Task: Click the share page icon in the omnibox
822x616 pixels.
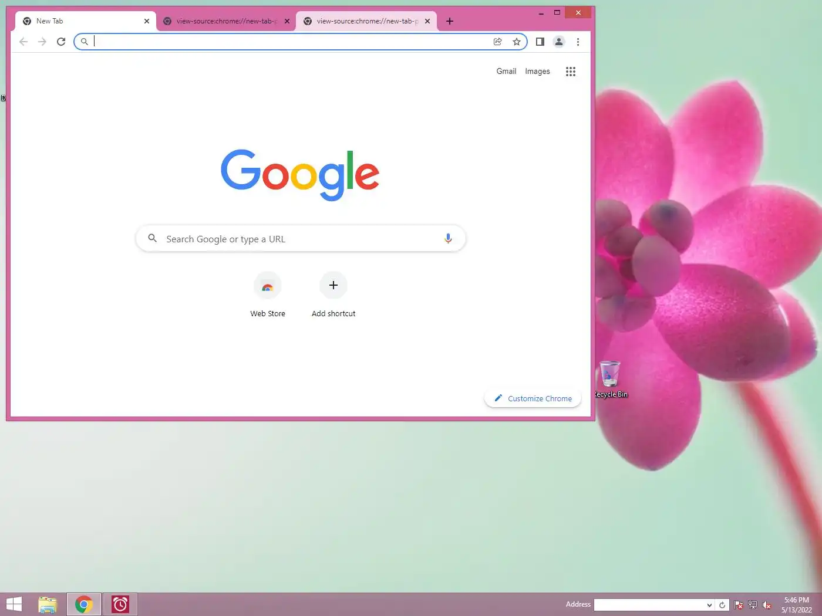Action: pyautogui.click(x=498, y=42)
